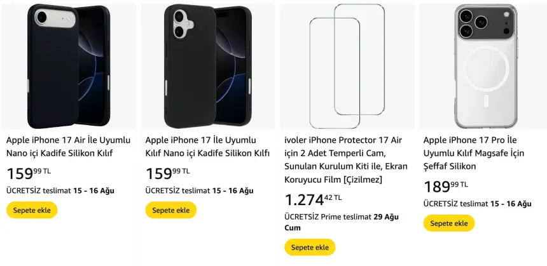Add the iPhone 17 Air silicone case to cart
The width and height of the screenshot is (547, 266).
pos(32,210)
